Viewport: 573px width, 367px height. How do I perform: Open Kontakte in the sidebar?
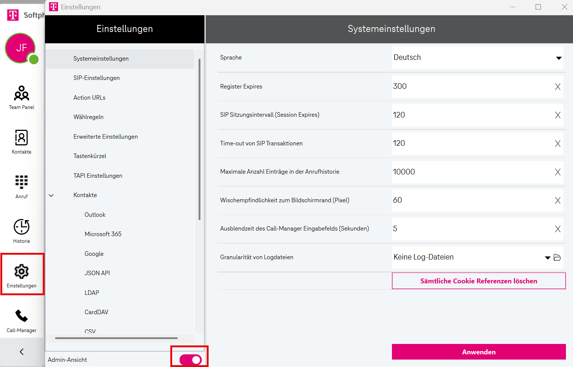tap(22, 142)
